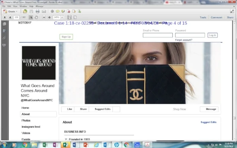Click the Forgot account? link
The image size is (237, 148).
184,40
